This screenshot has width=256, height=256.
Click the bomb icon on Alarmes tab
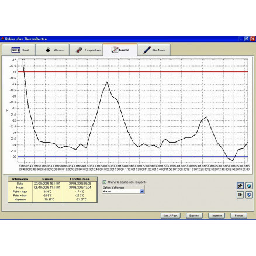[48, 50]
